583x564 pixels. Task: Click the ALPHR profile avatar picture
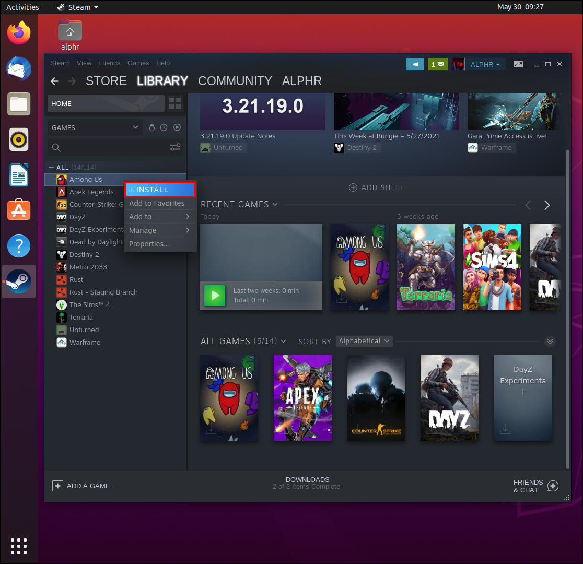(458, 64)
